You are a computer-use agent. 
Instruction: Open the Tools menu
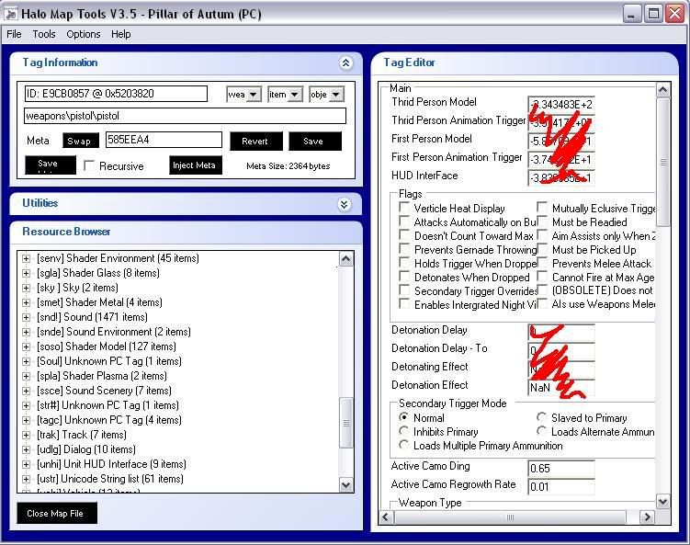tap(44, 34)
